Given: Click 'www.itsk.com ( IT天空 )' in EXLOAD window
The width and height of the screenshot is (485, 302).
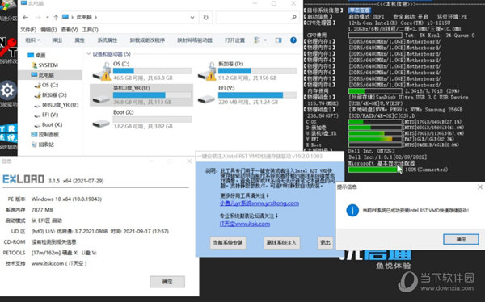Looking at the screenshot, I should (59, 263).
